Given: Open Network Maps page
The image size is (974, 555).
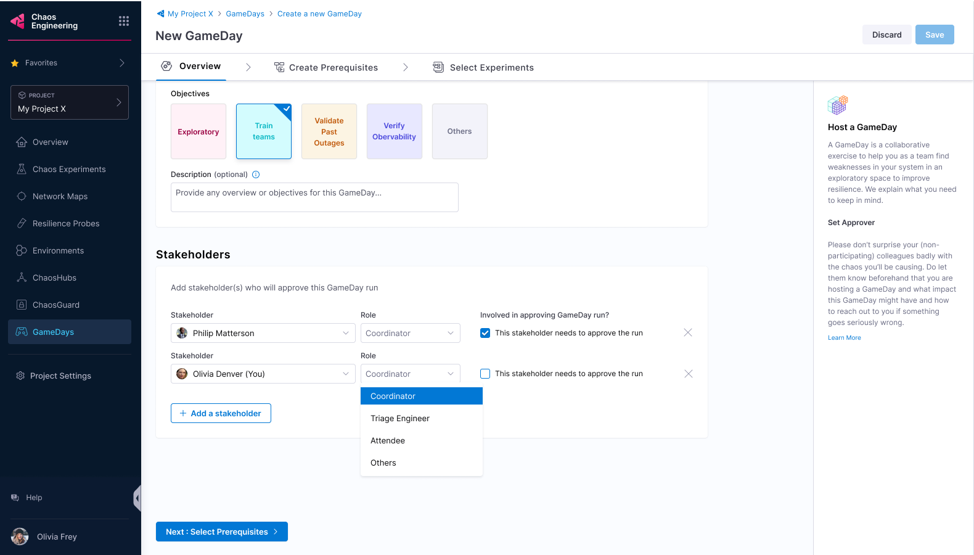Looking at the screenshot, I should pos(60,196).
